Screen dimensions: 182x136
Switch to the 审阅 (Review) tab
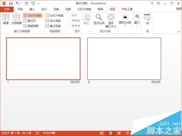point(100,9)
